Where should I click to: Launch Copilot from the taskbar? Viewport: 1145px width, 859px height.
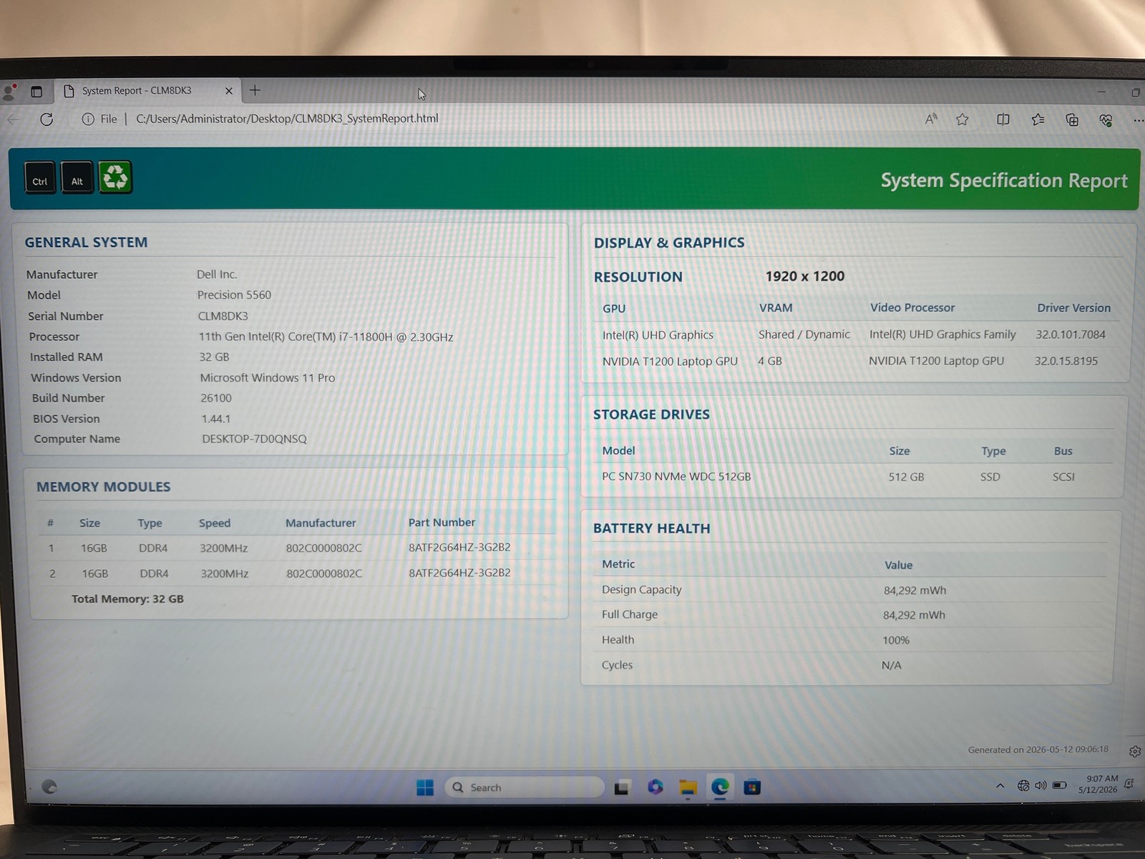click(x=656, y=787)
